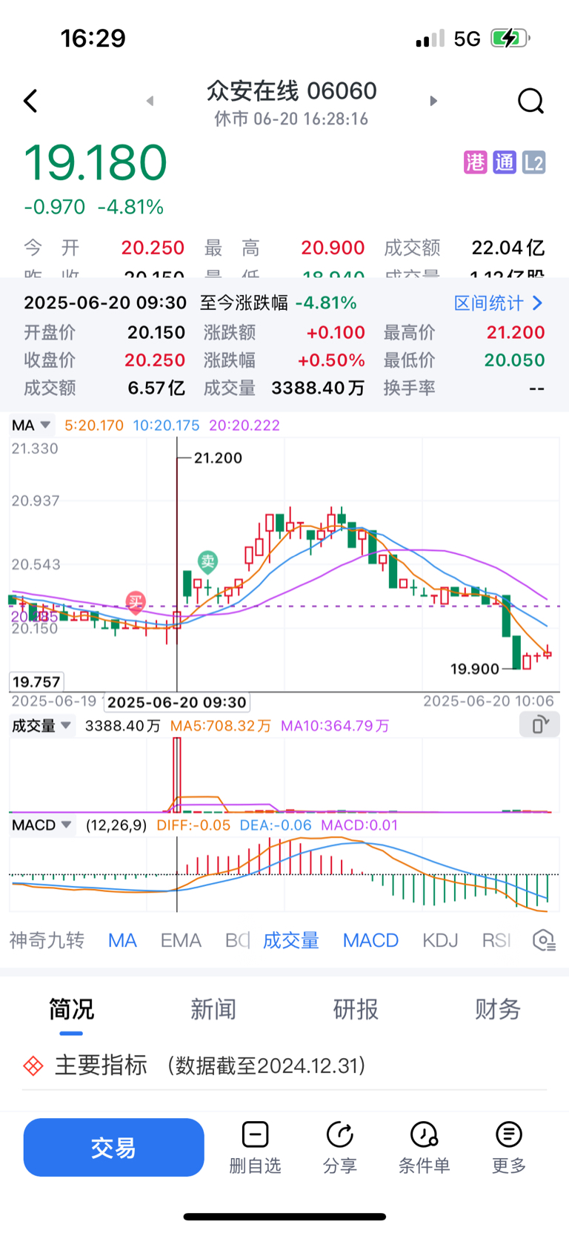Image resolution: width=569 pixels, height=1233 pixels.
Task: Go back using the left arrow
Action: pos(30,101)
